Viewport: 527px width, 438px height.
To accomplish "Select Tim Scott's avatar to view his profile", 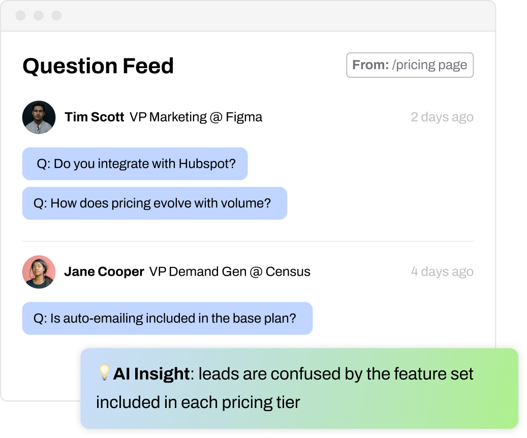I will tap(39, 117).
